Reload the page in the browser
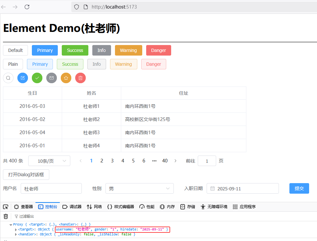317x241 pixels. 27,7
